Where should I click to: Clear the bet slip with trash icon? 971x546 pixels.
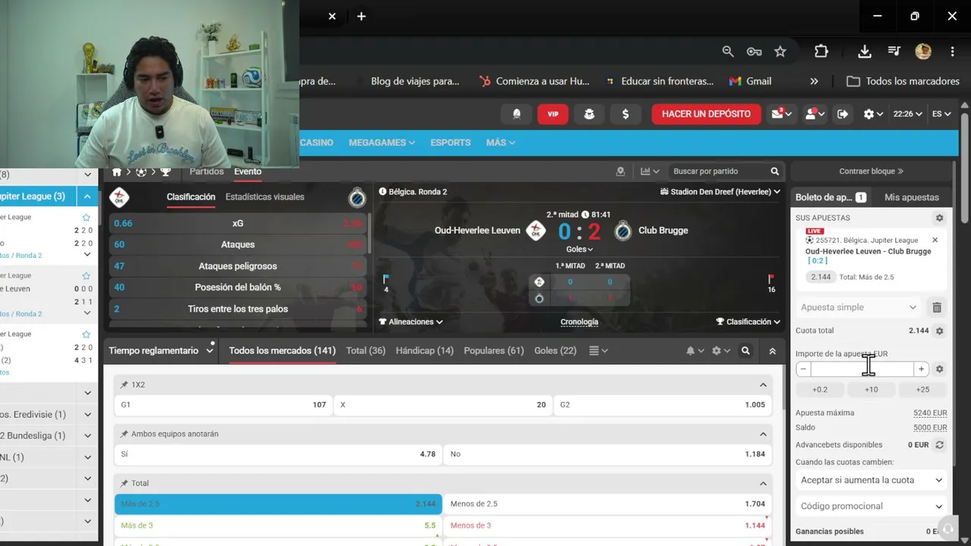[x=937, y=307]
